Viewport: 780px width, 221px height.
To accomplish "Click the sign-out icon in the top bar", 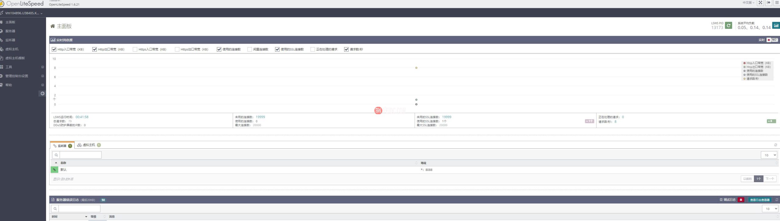I will click(769, 3).
